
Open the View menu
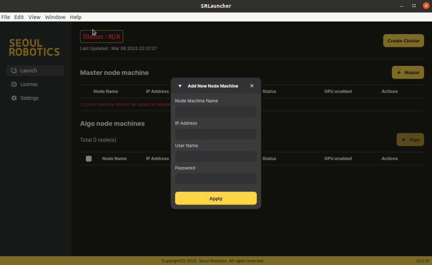pos(34,17)
